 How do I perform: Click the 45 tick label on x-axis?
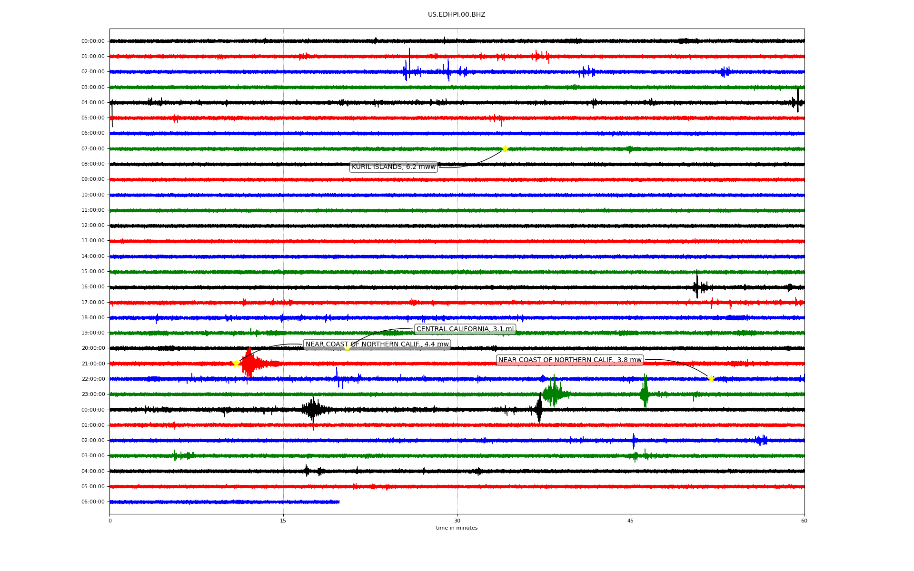click(631, 521)
